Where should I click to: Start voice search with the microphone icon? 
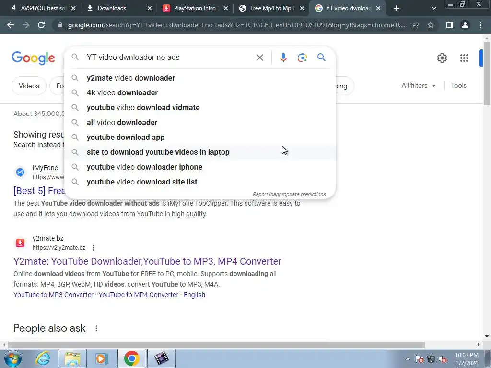[283, 57]
